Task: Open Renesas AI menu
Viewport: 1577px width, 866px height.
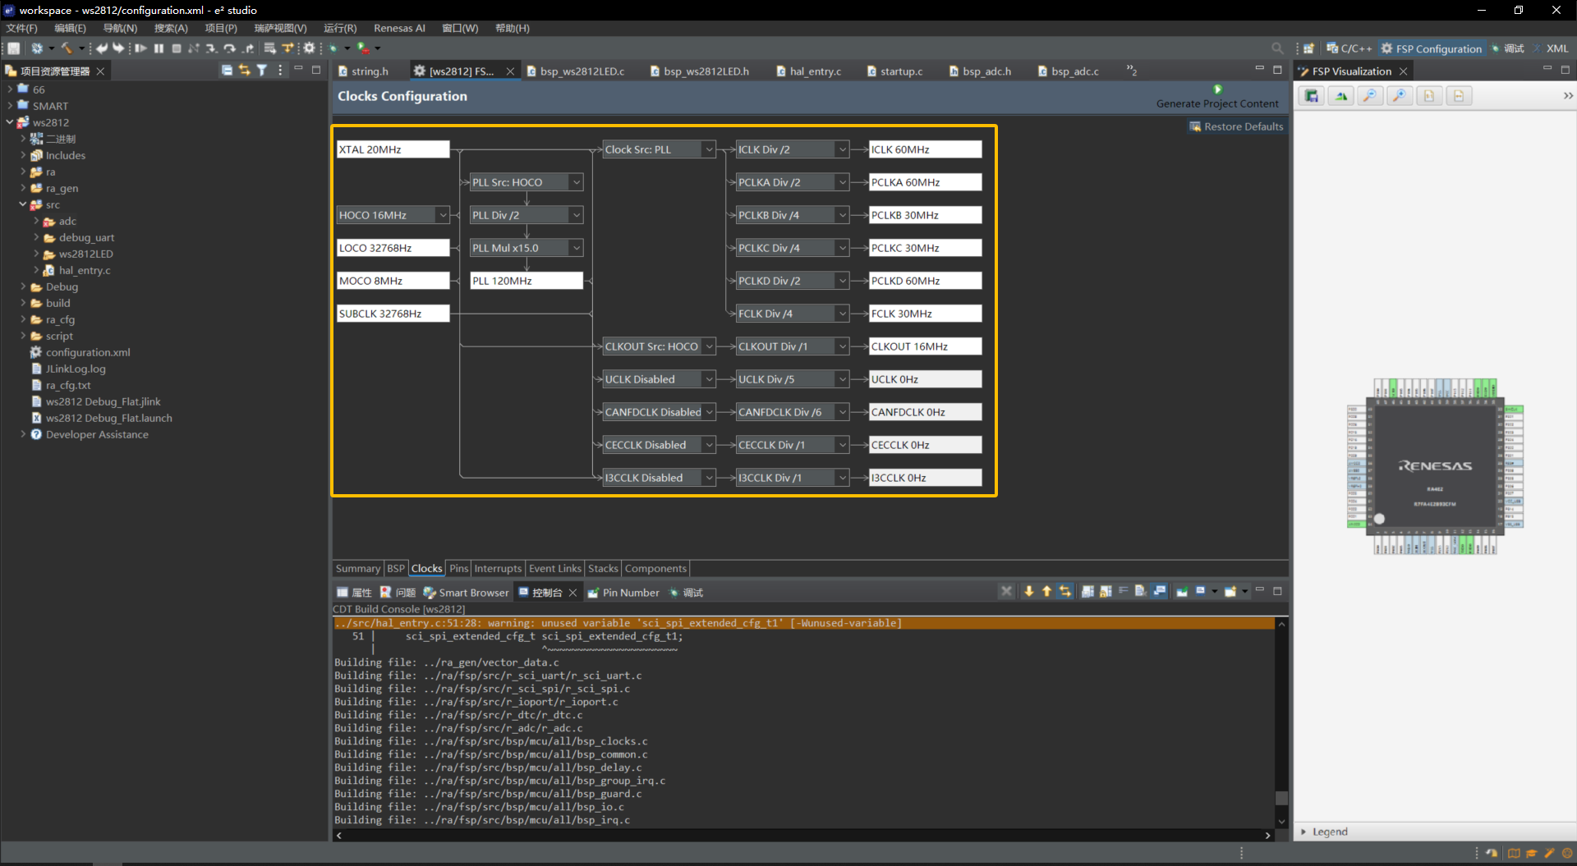Action: point(399,28)
